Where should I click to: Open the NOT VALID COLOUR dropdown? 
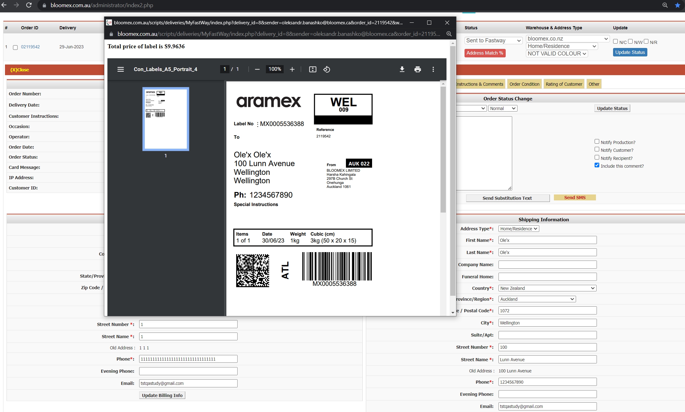click(x=557, y=54)
